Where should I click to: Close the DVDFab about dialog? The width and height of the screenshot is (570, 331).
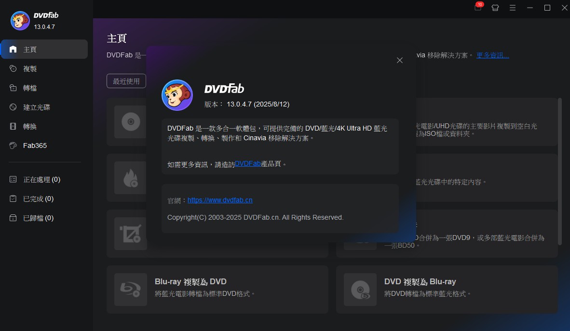399,60
